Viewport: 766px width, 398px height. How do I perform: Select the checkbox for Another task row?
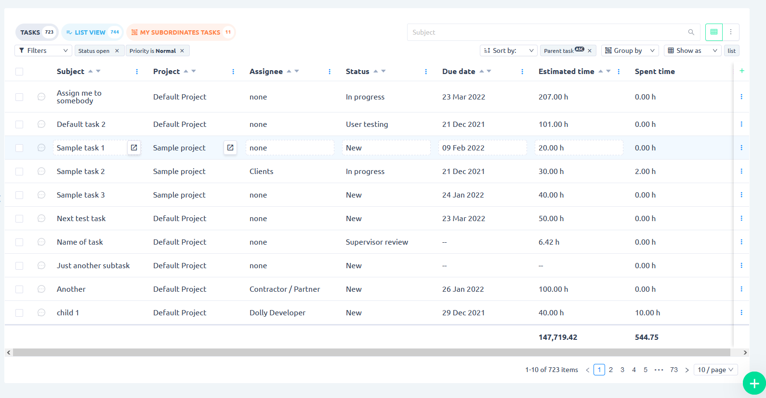click(x=19, y=289)
